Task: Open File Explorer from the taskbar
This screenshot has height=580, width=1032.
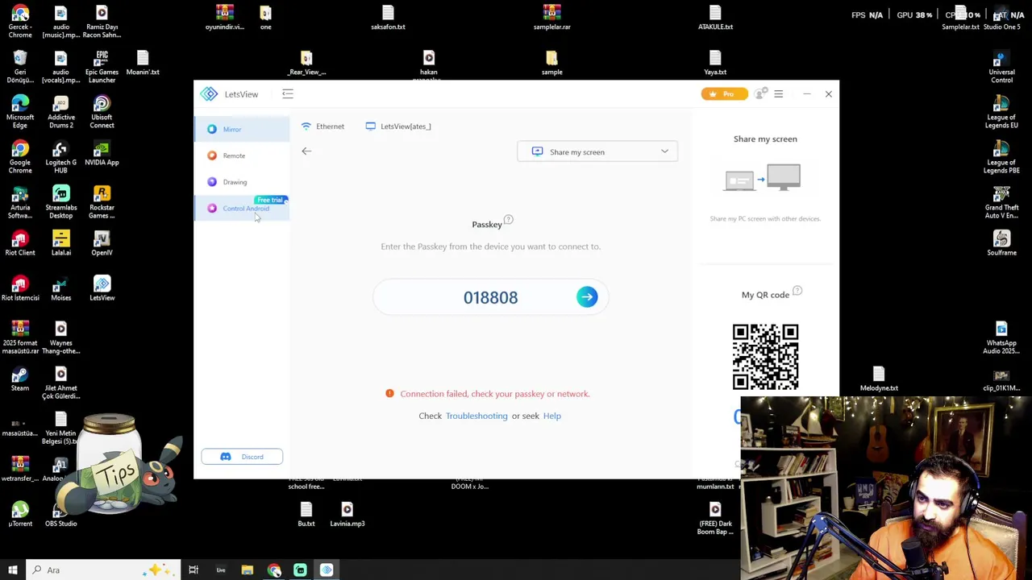Action: (248, 570)
